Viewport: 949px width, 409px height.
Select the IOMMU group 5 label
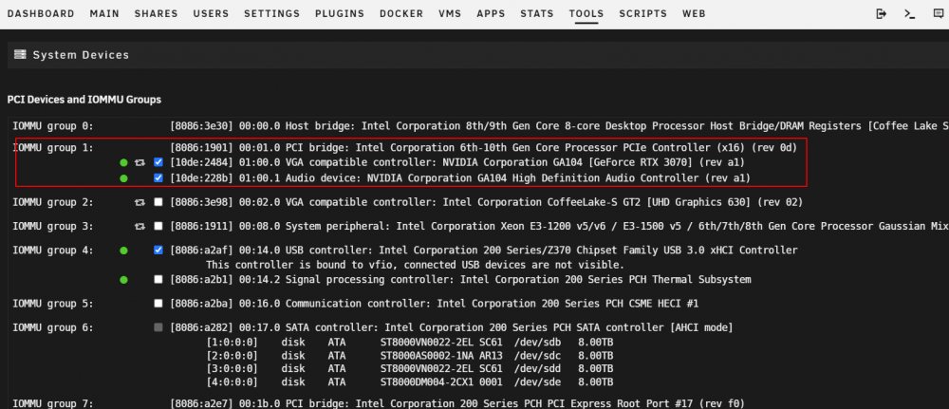point(53,303)
